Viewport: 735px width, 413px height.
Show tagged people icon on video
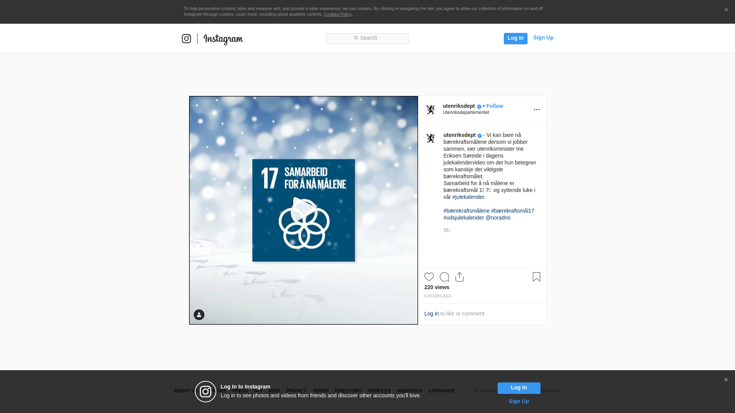pos(199,315)
